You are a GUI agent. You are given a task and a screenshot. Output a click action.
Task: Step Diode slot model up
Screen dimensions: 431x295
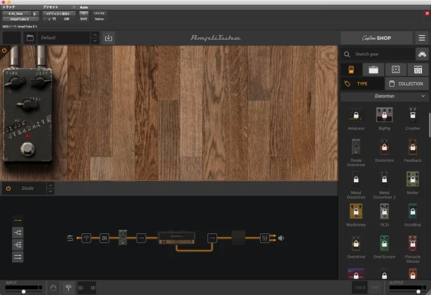coord(50,185)
